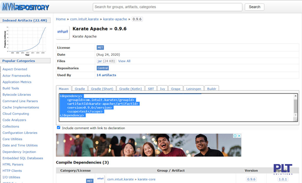Switch to the Gradle tab
Viewport: 302px width, 183px height.
pyautogui.click(x=80, y=88)
